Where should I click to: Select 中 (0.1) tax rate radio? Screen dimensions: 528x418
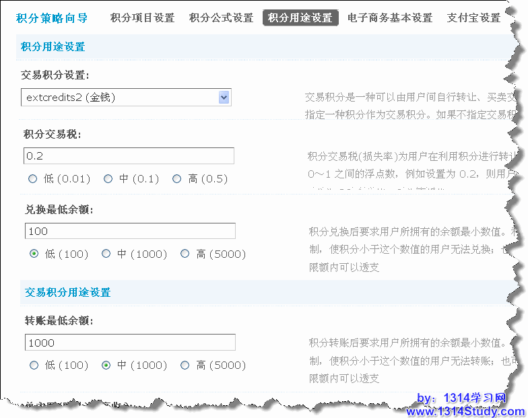tap(108, 179)
